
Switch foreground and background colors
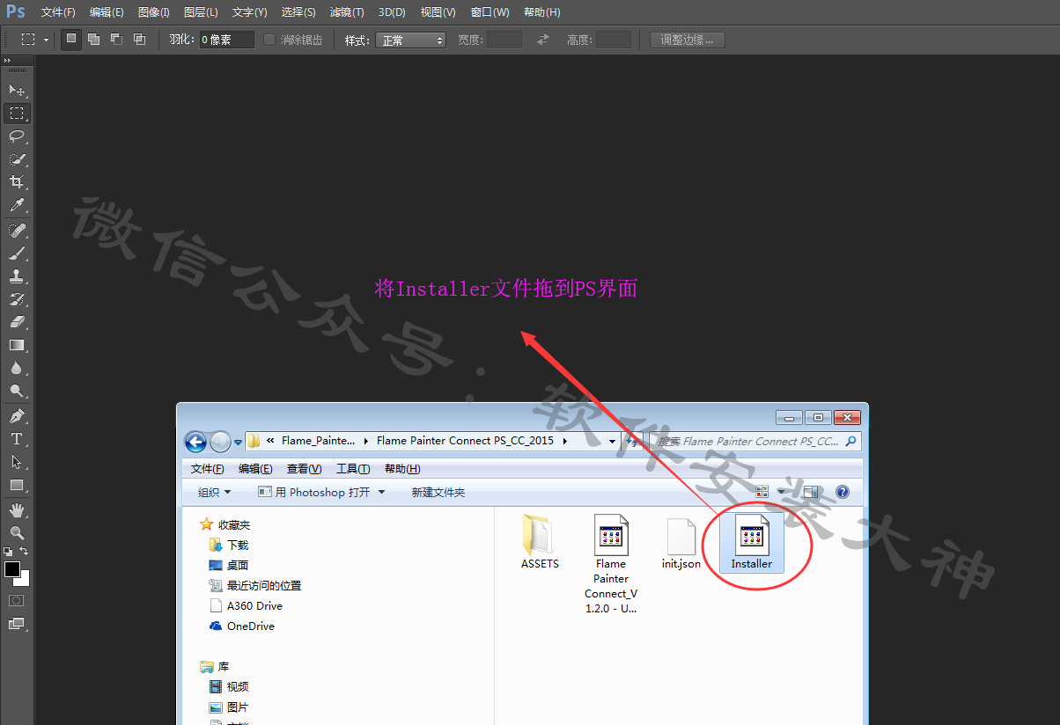pos(25,552)
